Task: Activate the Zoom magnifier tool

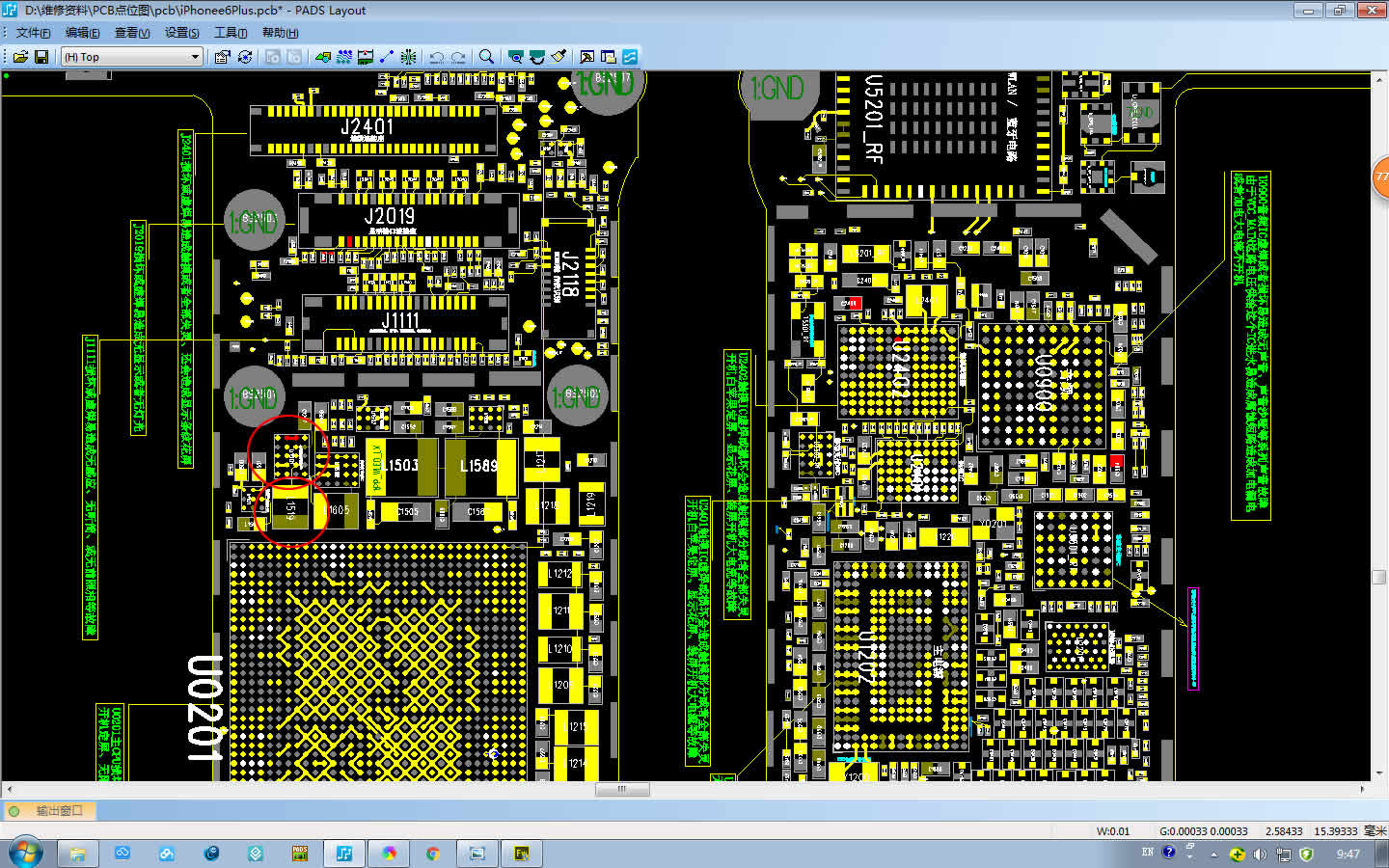Action: (487, 57)
